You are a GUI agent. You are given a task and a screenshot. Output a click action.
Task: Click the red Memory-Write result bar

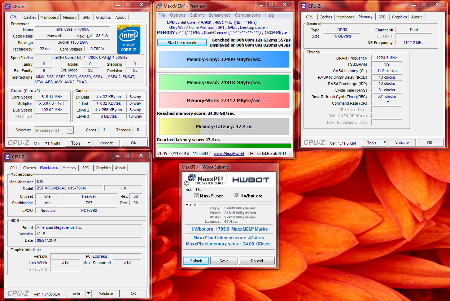pos(224,100)
